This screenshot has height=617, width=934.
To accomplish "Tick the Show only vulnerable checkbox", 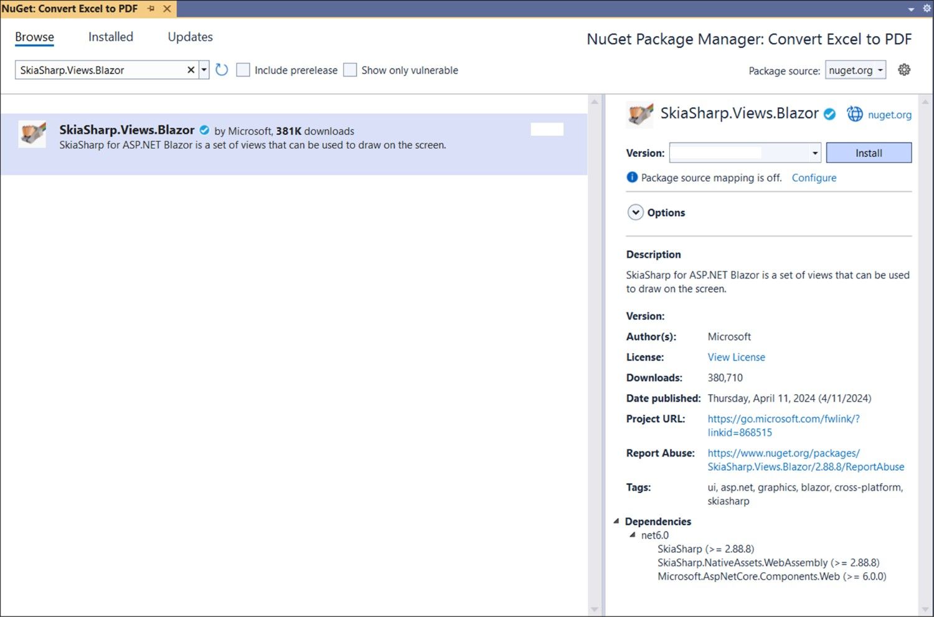I will (x=351, y=70).
